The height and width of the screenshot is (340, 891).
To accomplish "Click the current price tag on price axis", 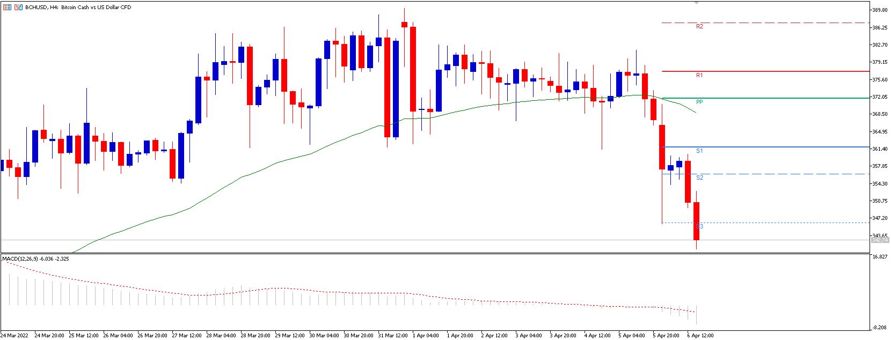I will 878,240.
